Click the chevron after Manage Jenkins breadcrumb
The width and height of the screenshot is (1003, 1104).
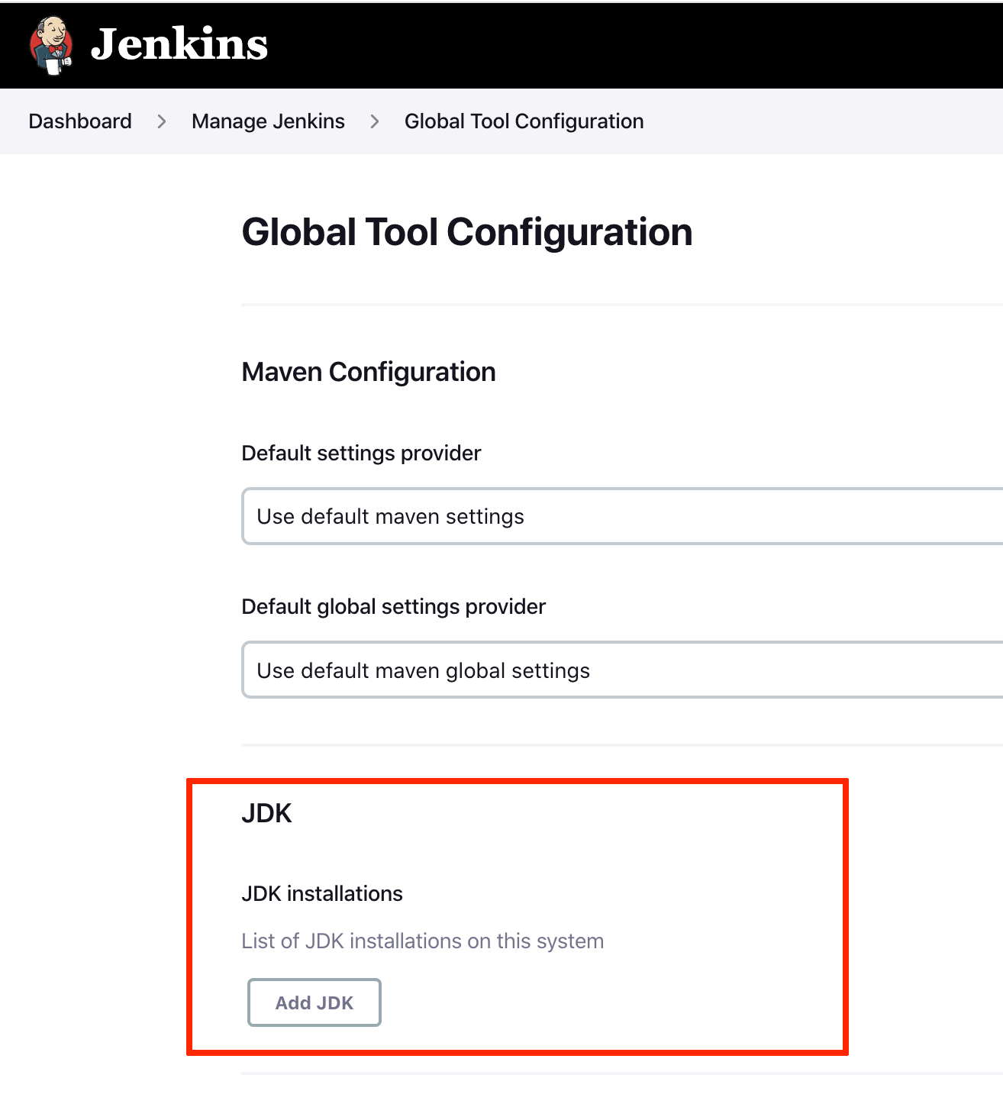click(x=375, y=121)
